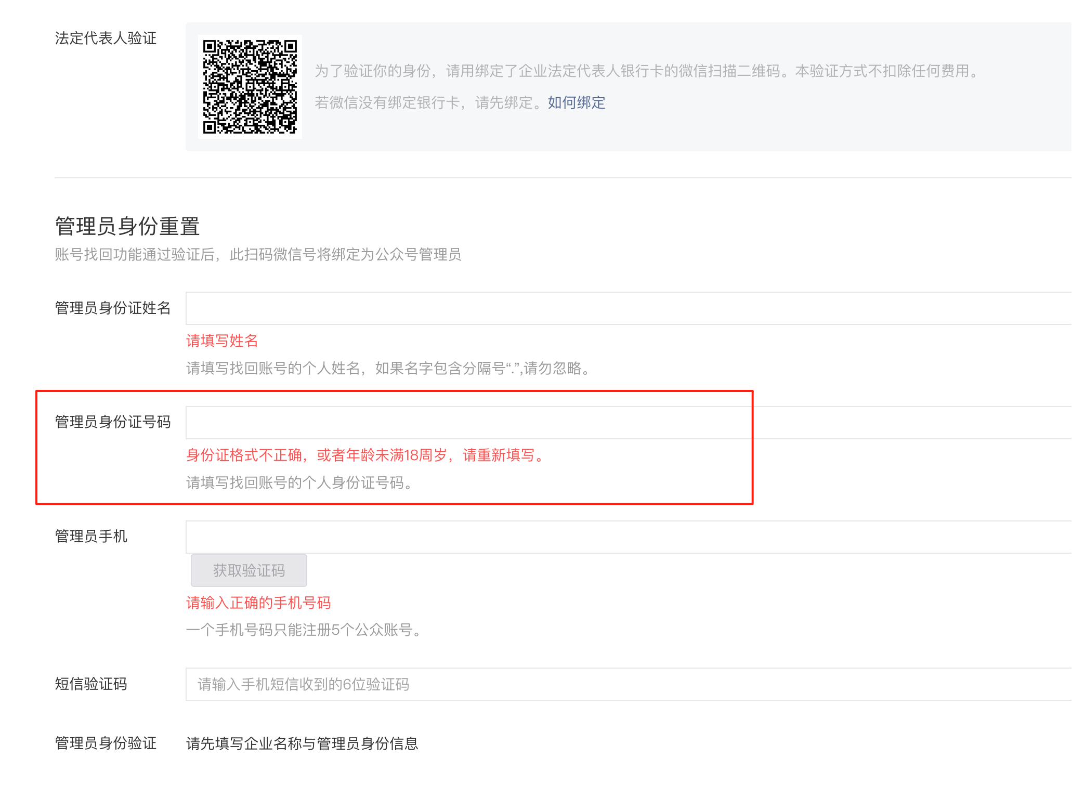The image size is (1072, 810).
Task: Click the 管理员身份证姓名 input field
Action: click(x=628, y=308)
